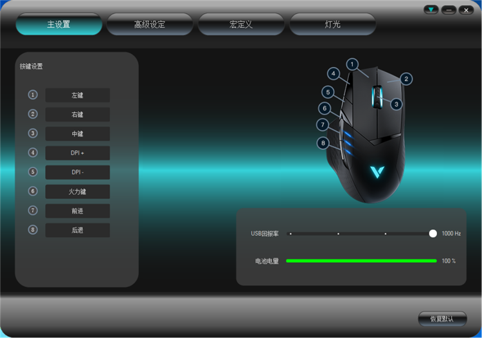Click number 8 icon beside 后退
This screenshot has height=338, width=482.
33,230
